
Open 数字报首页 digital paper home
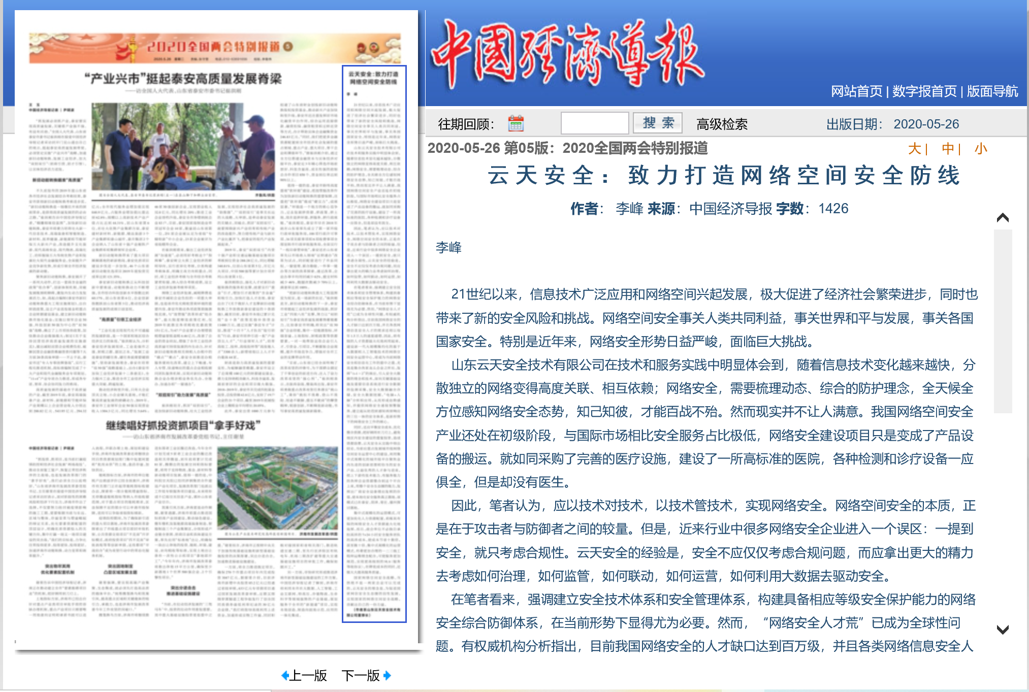(924, 91)
